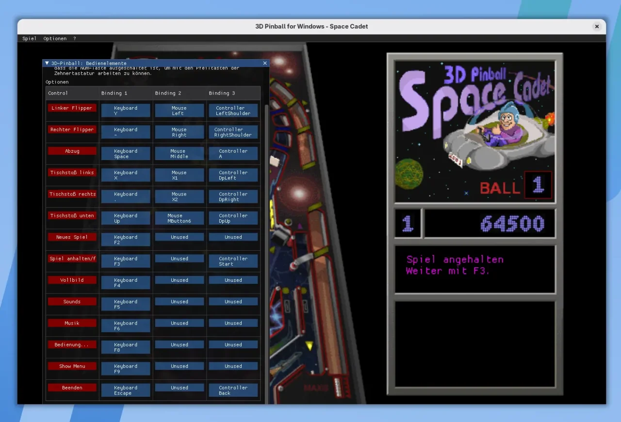Click the Musik control button

tap(72, 323)
